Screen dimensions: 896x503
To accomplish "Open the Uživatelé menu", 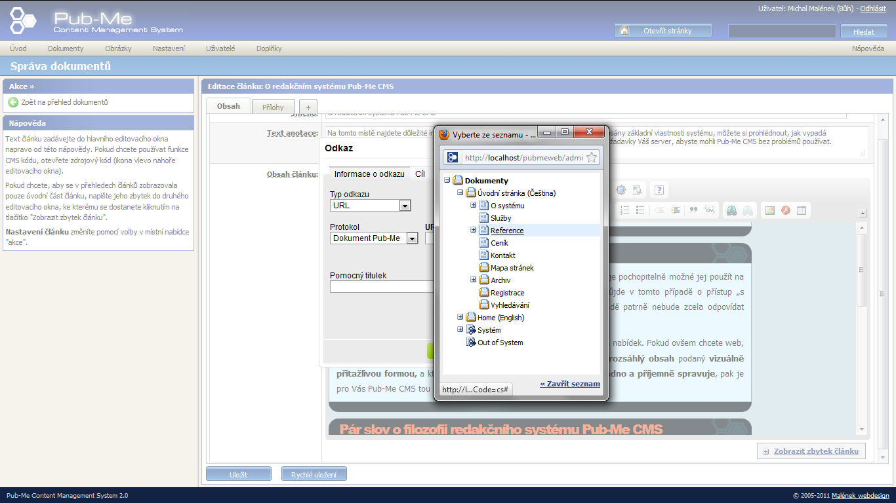I will [220, 48].
